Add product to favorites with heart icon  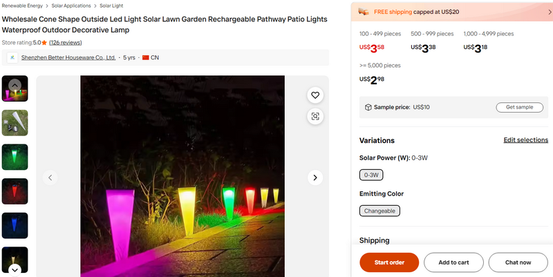(315, 95)
